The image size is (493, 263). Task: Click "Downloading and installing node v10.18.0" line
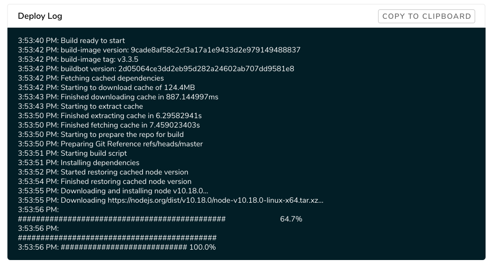[113, 191]
